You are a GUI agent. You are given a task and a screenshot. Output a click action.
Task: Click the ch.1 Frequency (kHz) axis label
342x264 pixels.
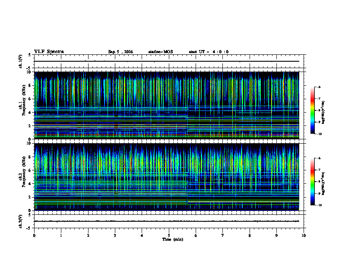point(22,106)
